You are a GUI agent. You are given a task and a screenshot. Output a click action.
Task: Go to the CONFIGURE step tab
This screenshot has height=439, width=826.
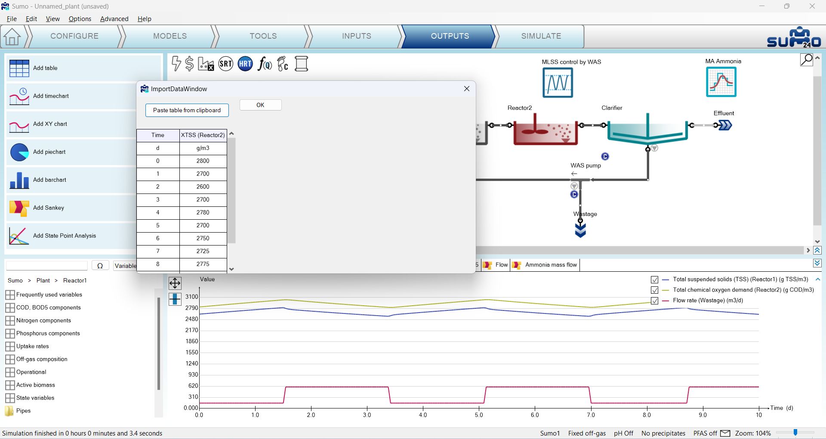(x=74, y=36)
